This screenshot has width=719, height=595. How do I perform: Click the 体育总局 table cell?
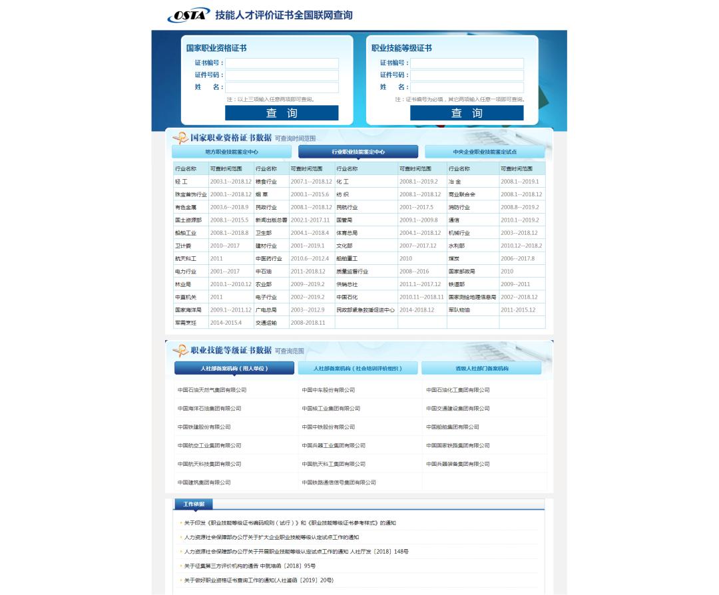pyautogui.click(x=366, y=233)
